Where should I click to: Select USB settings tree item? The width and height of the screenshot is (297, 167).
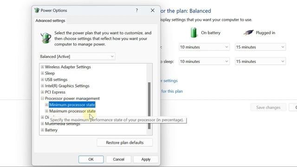click(56, 79)
